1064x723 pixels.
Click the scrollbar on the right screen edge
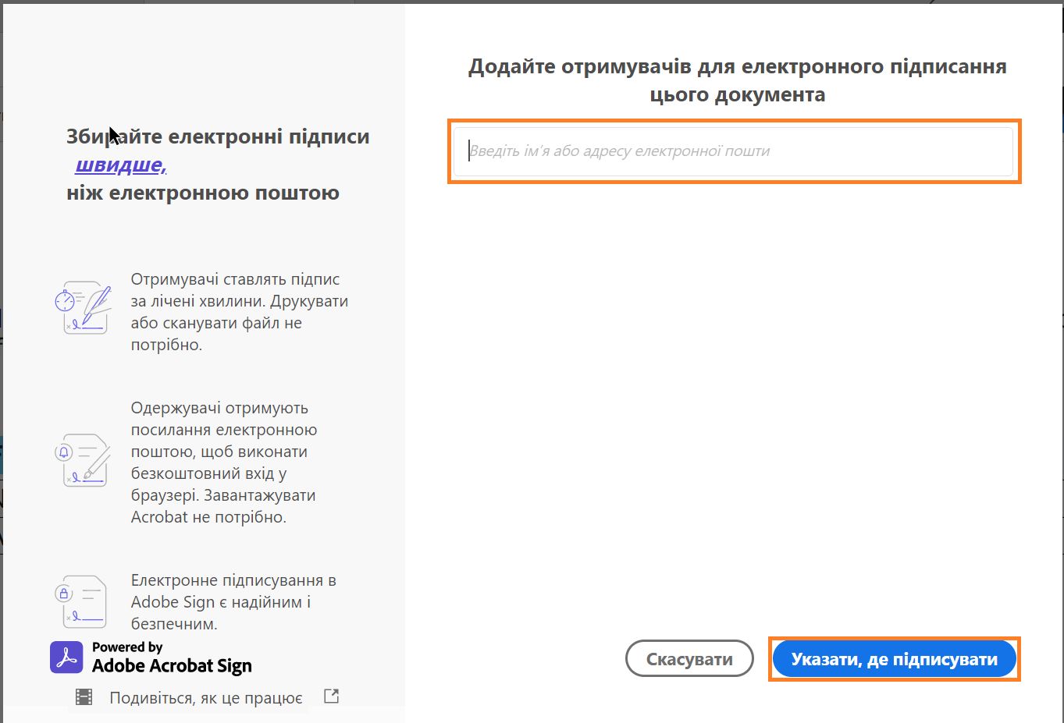[1060, 312]
